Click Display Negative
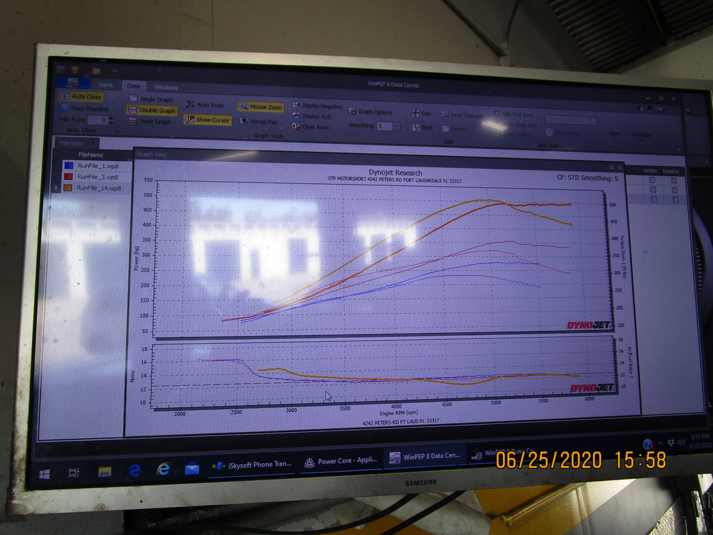Image resolution: width=713 pixels, height=535 pixels. click(x=317, y=106)
